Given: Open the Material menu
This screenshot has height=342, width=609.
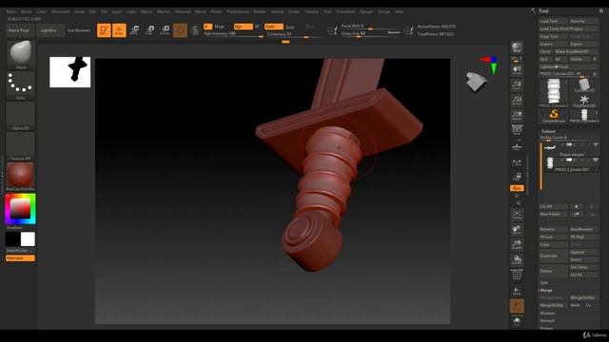Looking at the screenshot, I should [x=183, y=11].
